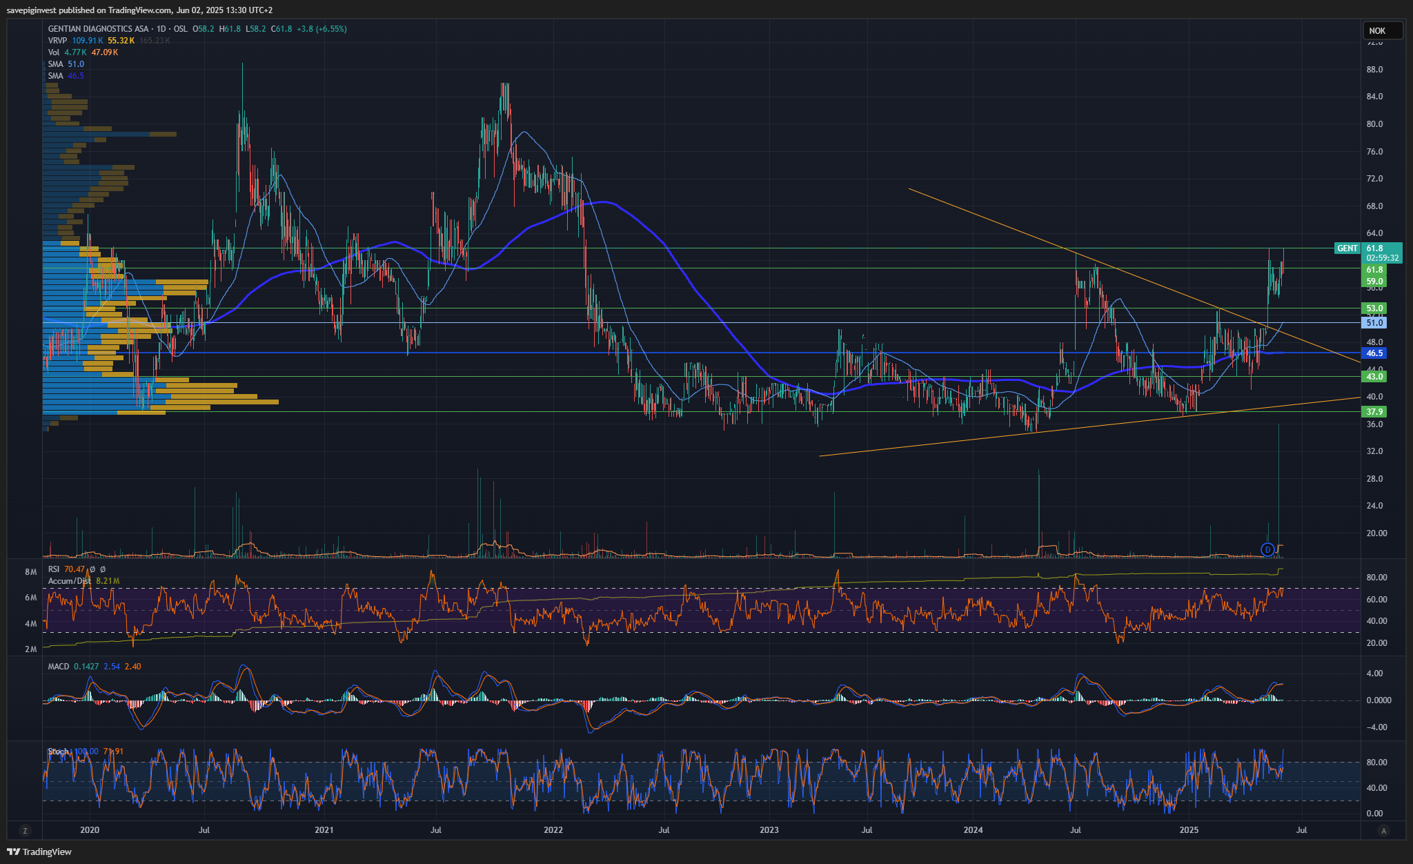The width and height of the screenshot is (1413, 864).
Task: Click the blue D dividend marker
Action: [x=1267, y=549]
